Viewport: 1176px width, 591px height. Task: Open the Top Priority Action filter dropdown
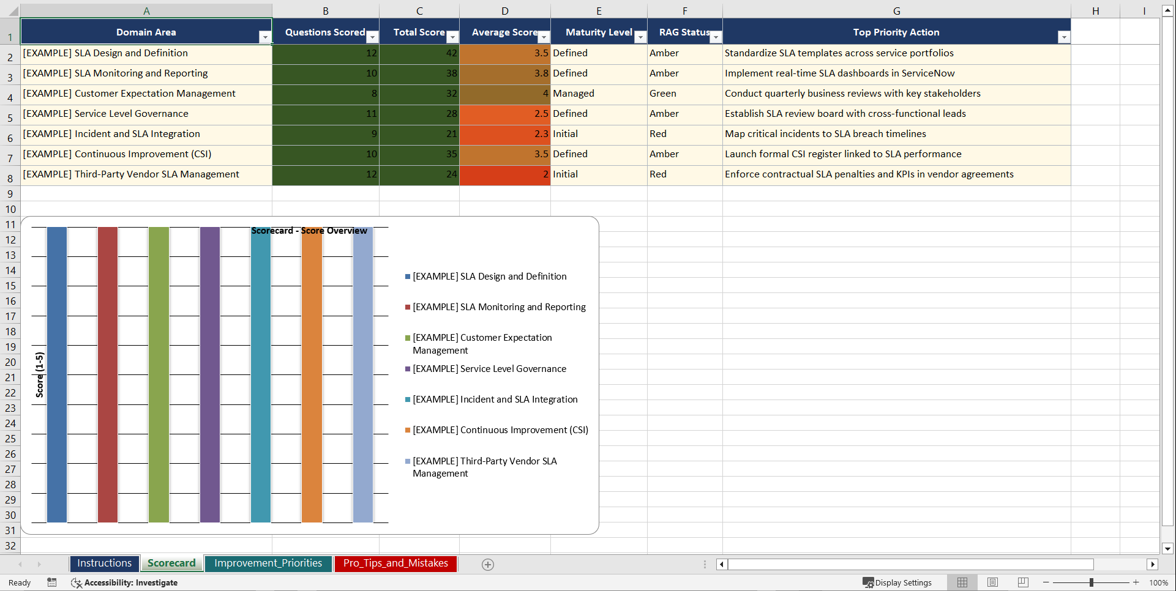click(x=1064, y=37)
